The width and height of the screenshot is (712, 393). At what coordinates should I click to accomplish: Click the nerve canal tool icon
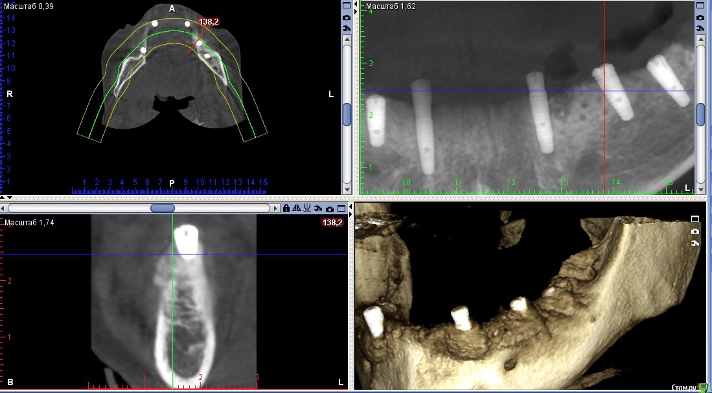point(307,208)
